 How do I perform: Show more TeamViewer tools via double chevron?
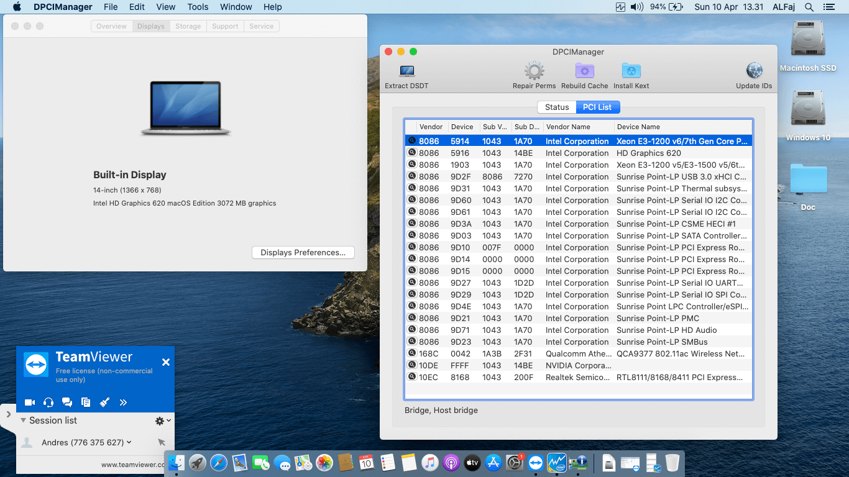[x=123, y=402]
